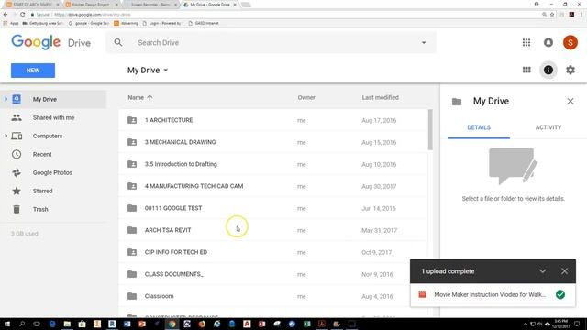This screenshot has width=587, height=330.
Task: Click the uploaded video file icon
Action: (422, 294)
